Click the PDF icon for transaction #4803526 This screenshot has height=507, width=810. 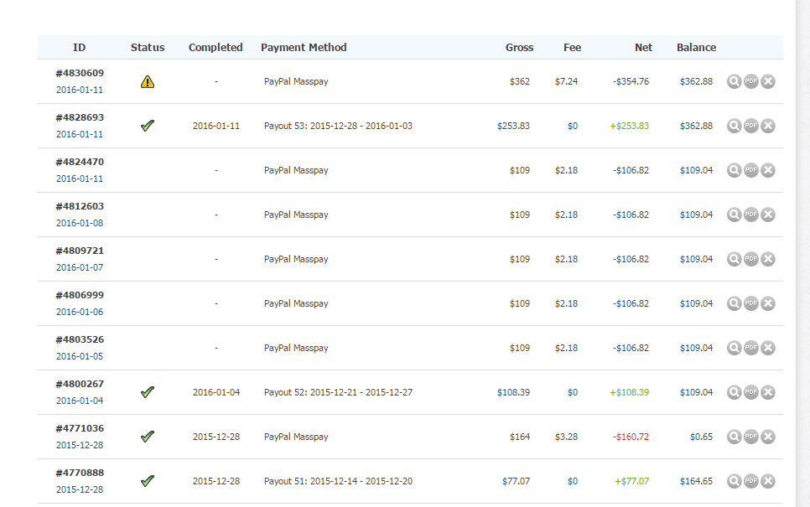point(751,348)
